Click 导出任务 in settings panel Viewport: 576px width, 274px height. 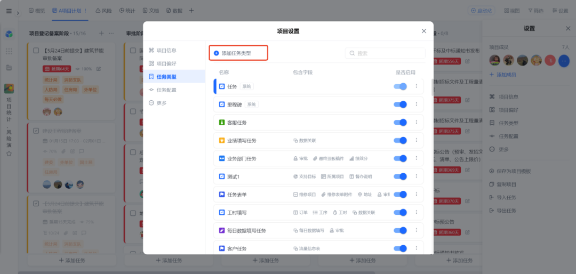click(503, 211)
